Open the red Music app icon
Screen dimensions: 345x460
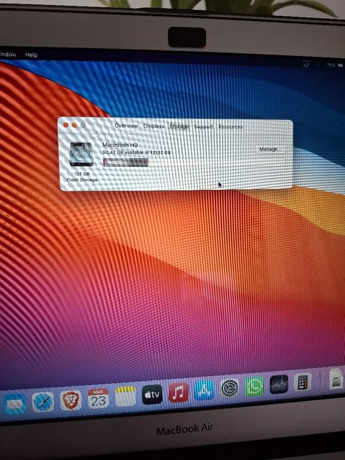point(178,392)
